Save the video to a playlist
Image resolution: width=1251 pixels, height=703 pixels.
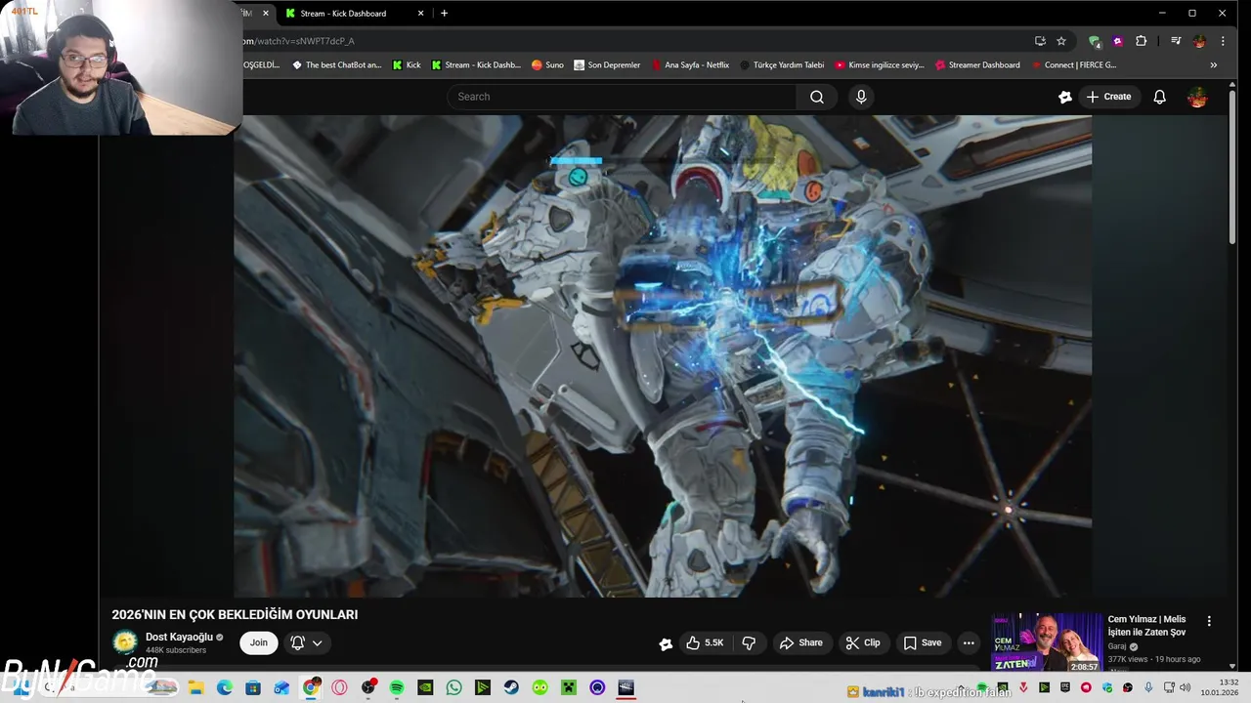click(x=923, y=642)
